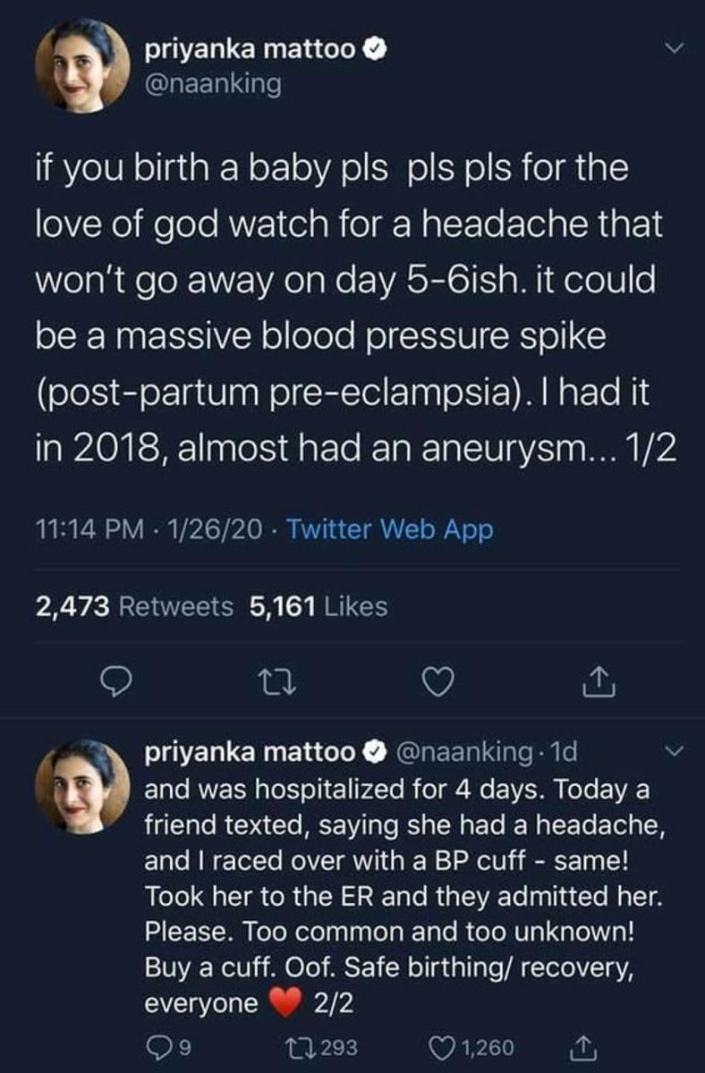The height and width of the screenshot is (1073, 705).
Task: Open the main tweet's profile picture
Action: pos(81,65)
